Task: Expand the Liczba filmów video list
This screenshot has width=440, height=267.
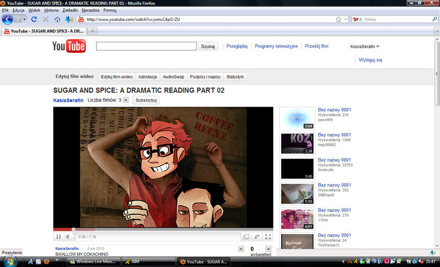Action: pyautogui.click(x=126, y=100)
